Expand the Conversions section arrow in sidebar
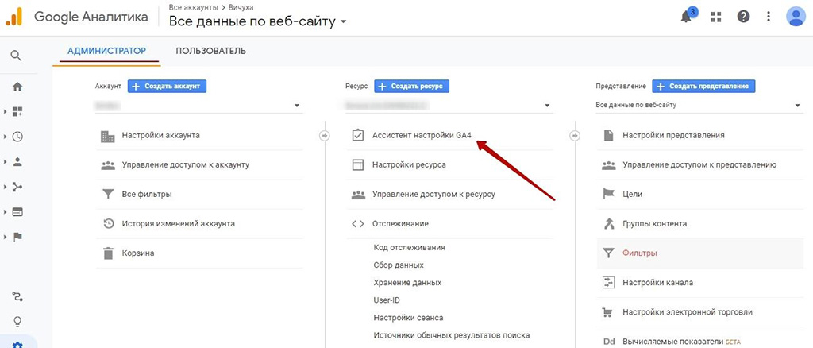 point(5,237)
